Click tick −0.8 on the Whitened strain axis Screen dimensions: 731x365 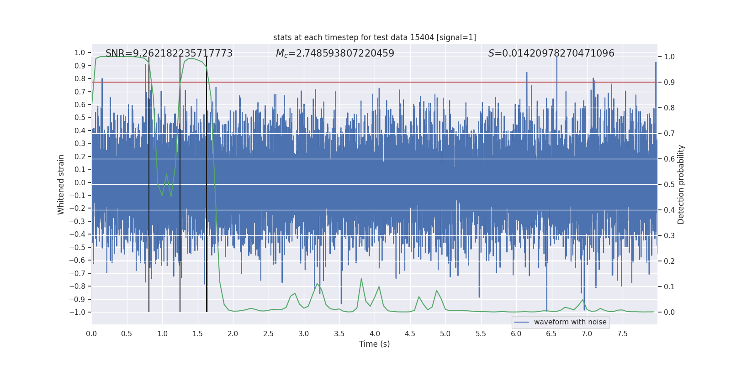[77, 287]
